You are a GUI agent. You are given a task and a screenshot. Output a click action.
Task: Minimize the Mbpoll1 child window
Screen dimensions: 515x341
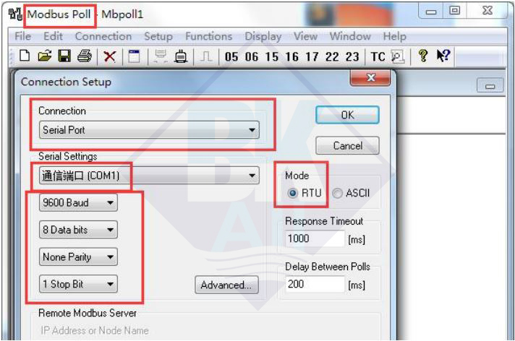490,86
